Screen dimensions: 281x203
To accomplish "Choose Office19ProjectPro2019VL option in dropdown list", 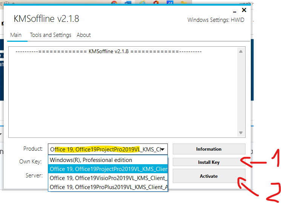I will coord(108,169).
